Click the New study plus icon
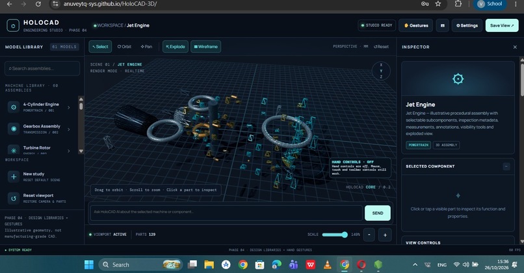Screen dimensions: 524x273 coord(14,176)
